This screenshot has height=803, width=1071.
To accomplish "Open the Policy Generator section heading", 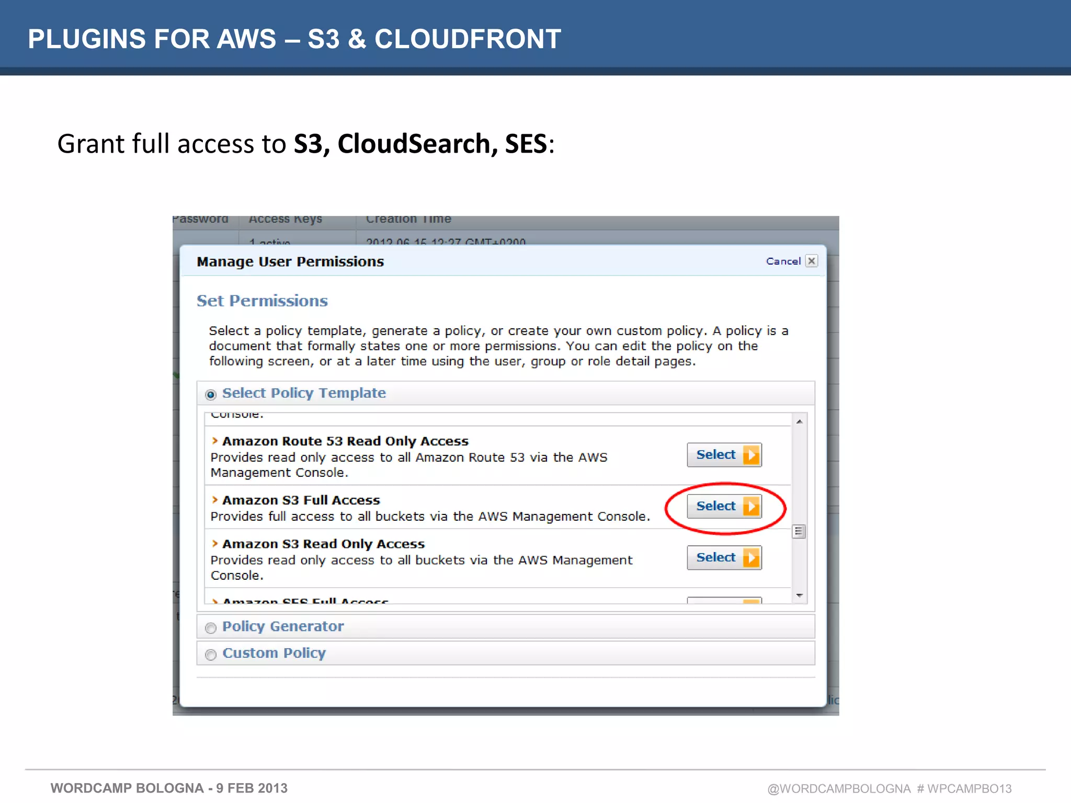I will (283, 626).
